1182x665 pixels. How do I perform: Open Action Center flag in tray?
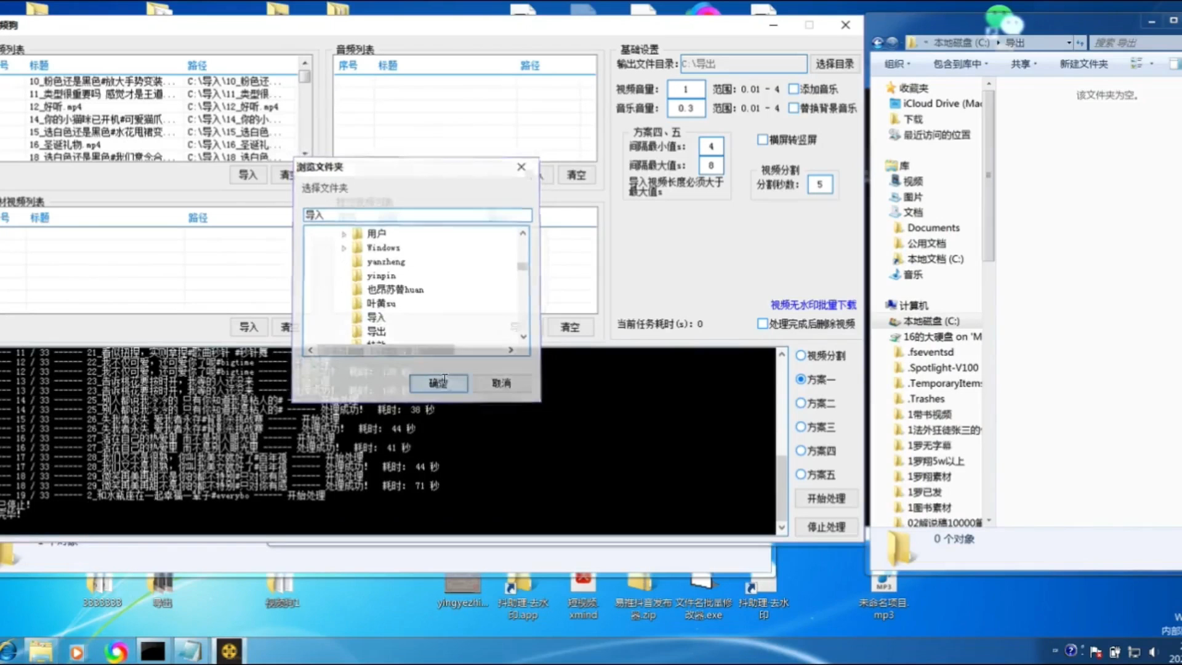tap(1096, 651)
